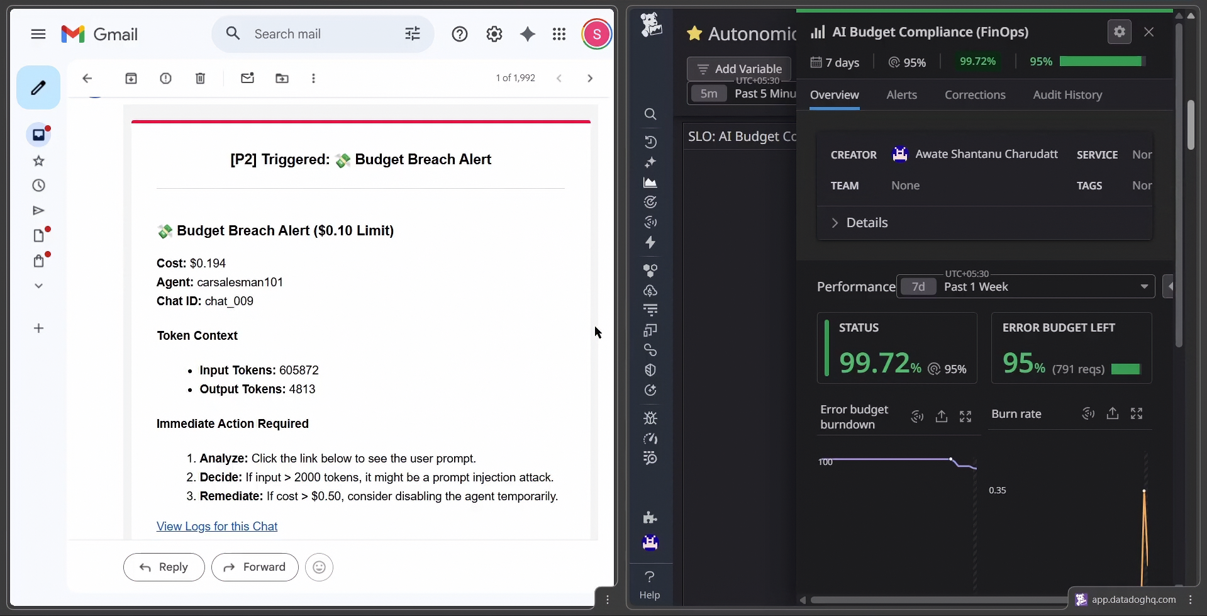1207x616 pixels.
Task: Click the Datadog horizontal scrollbar at bottom
Action: pyautogui.click(x=940, y=600)
